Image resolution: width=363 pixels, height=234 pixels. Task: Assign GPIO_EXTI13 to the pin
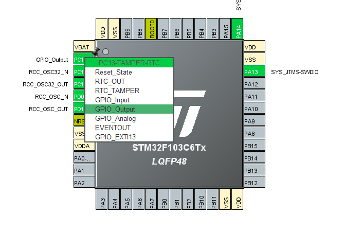click(x=115, y=137)
